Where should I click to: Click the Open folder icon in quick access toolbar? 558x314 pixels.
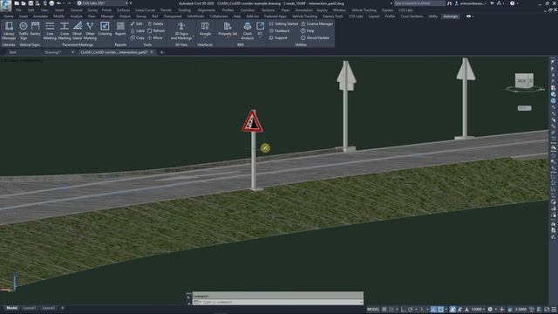(x=24, y=3)
